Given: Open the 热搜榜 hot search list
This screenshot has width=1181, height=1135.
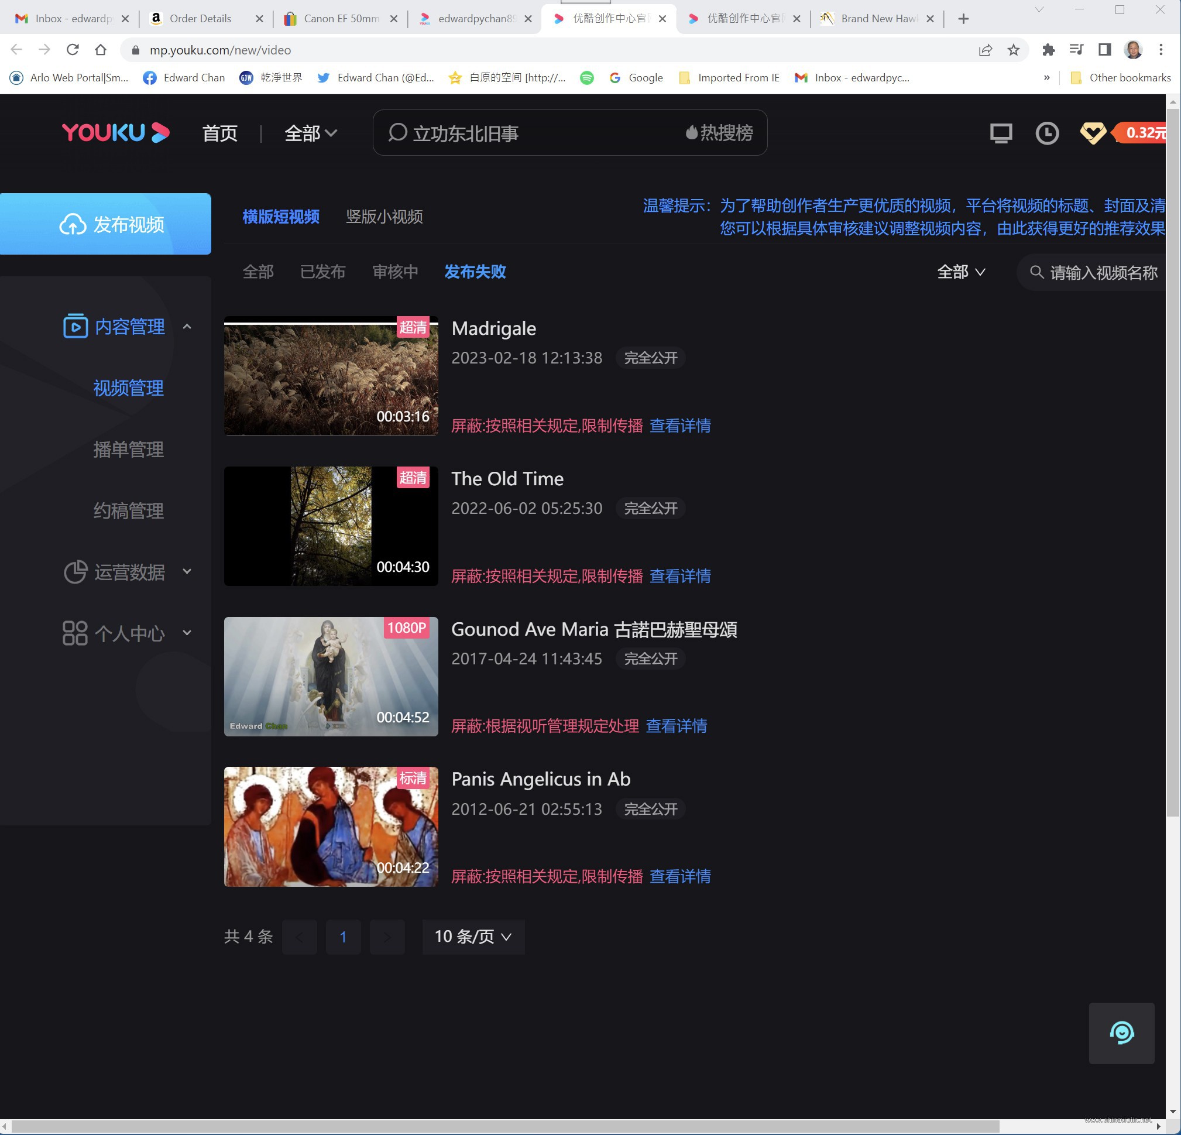Looking at the screenshot, I should coord(719,133).
